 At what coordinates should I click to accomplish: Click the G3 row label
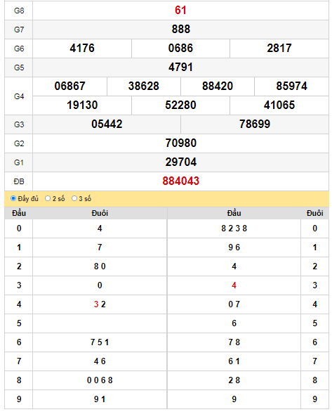click(x=19, y=124)
